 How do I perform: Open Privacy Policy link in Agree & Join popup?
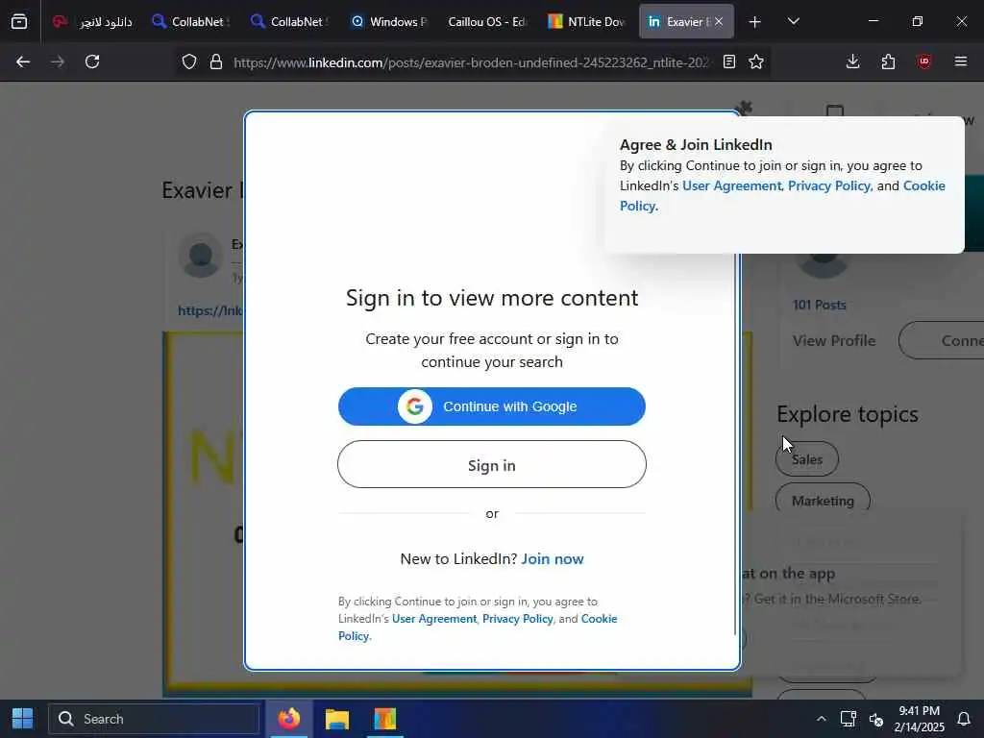[x=829, y=185]
